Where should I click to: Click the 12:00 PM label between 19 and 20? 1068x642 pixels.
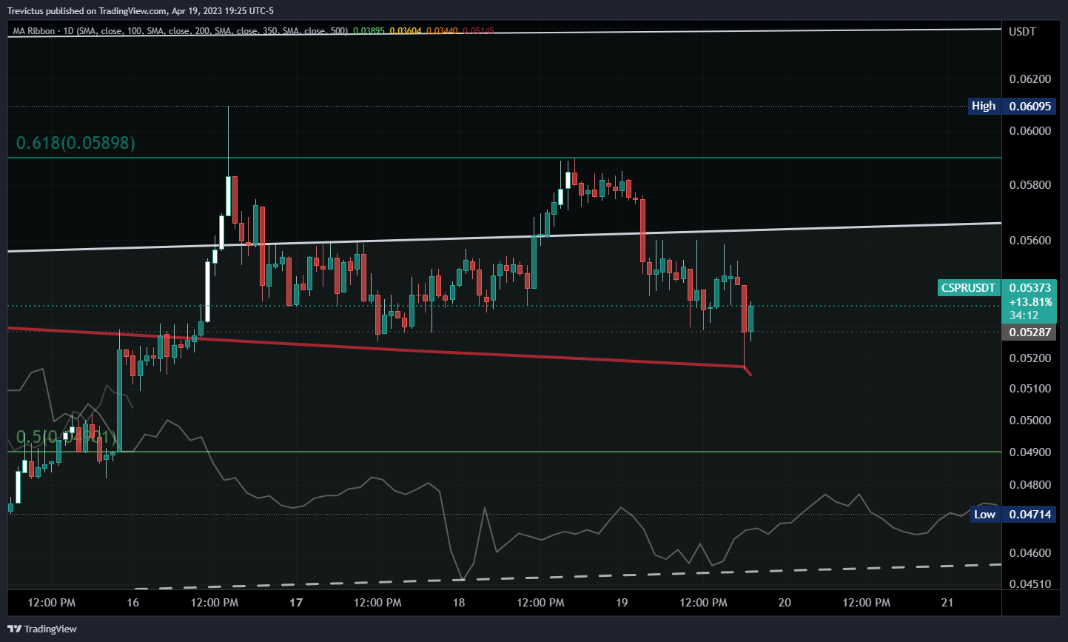click(x=703, y=603)
